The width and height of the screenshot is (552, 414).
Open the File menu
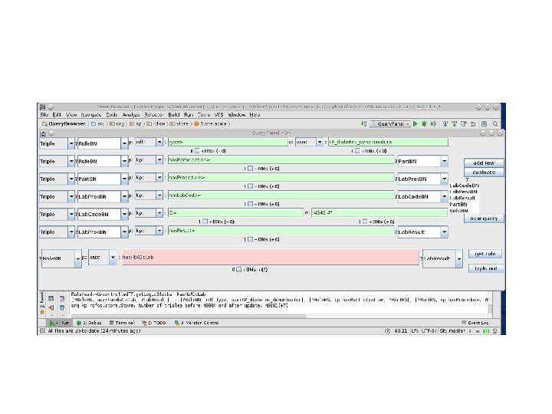[x=44, y=115]
